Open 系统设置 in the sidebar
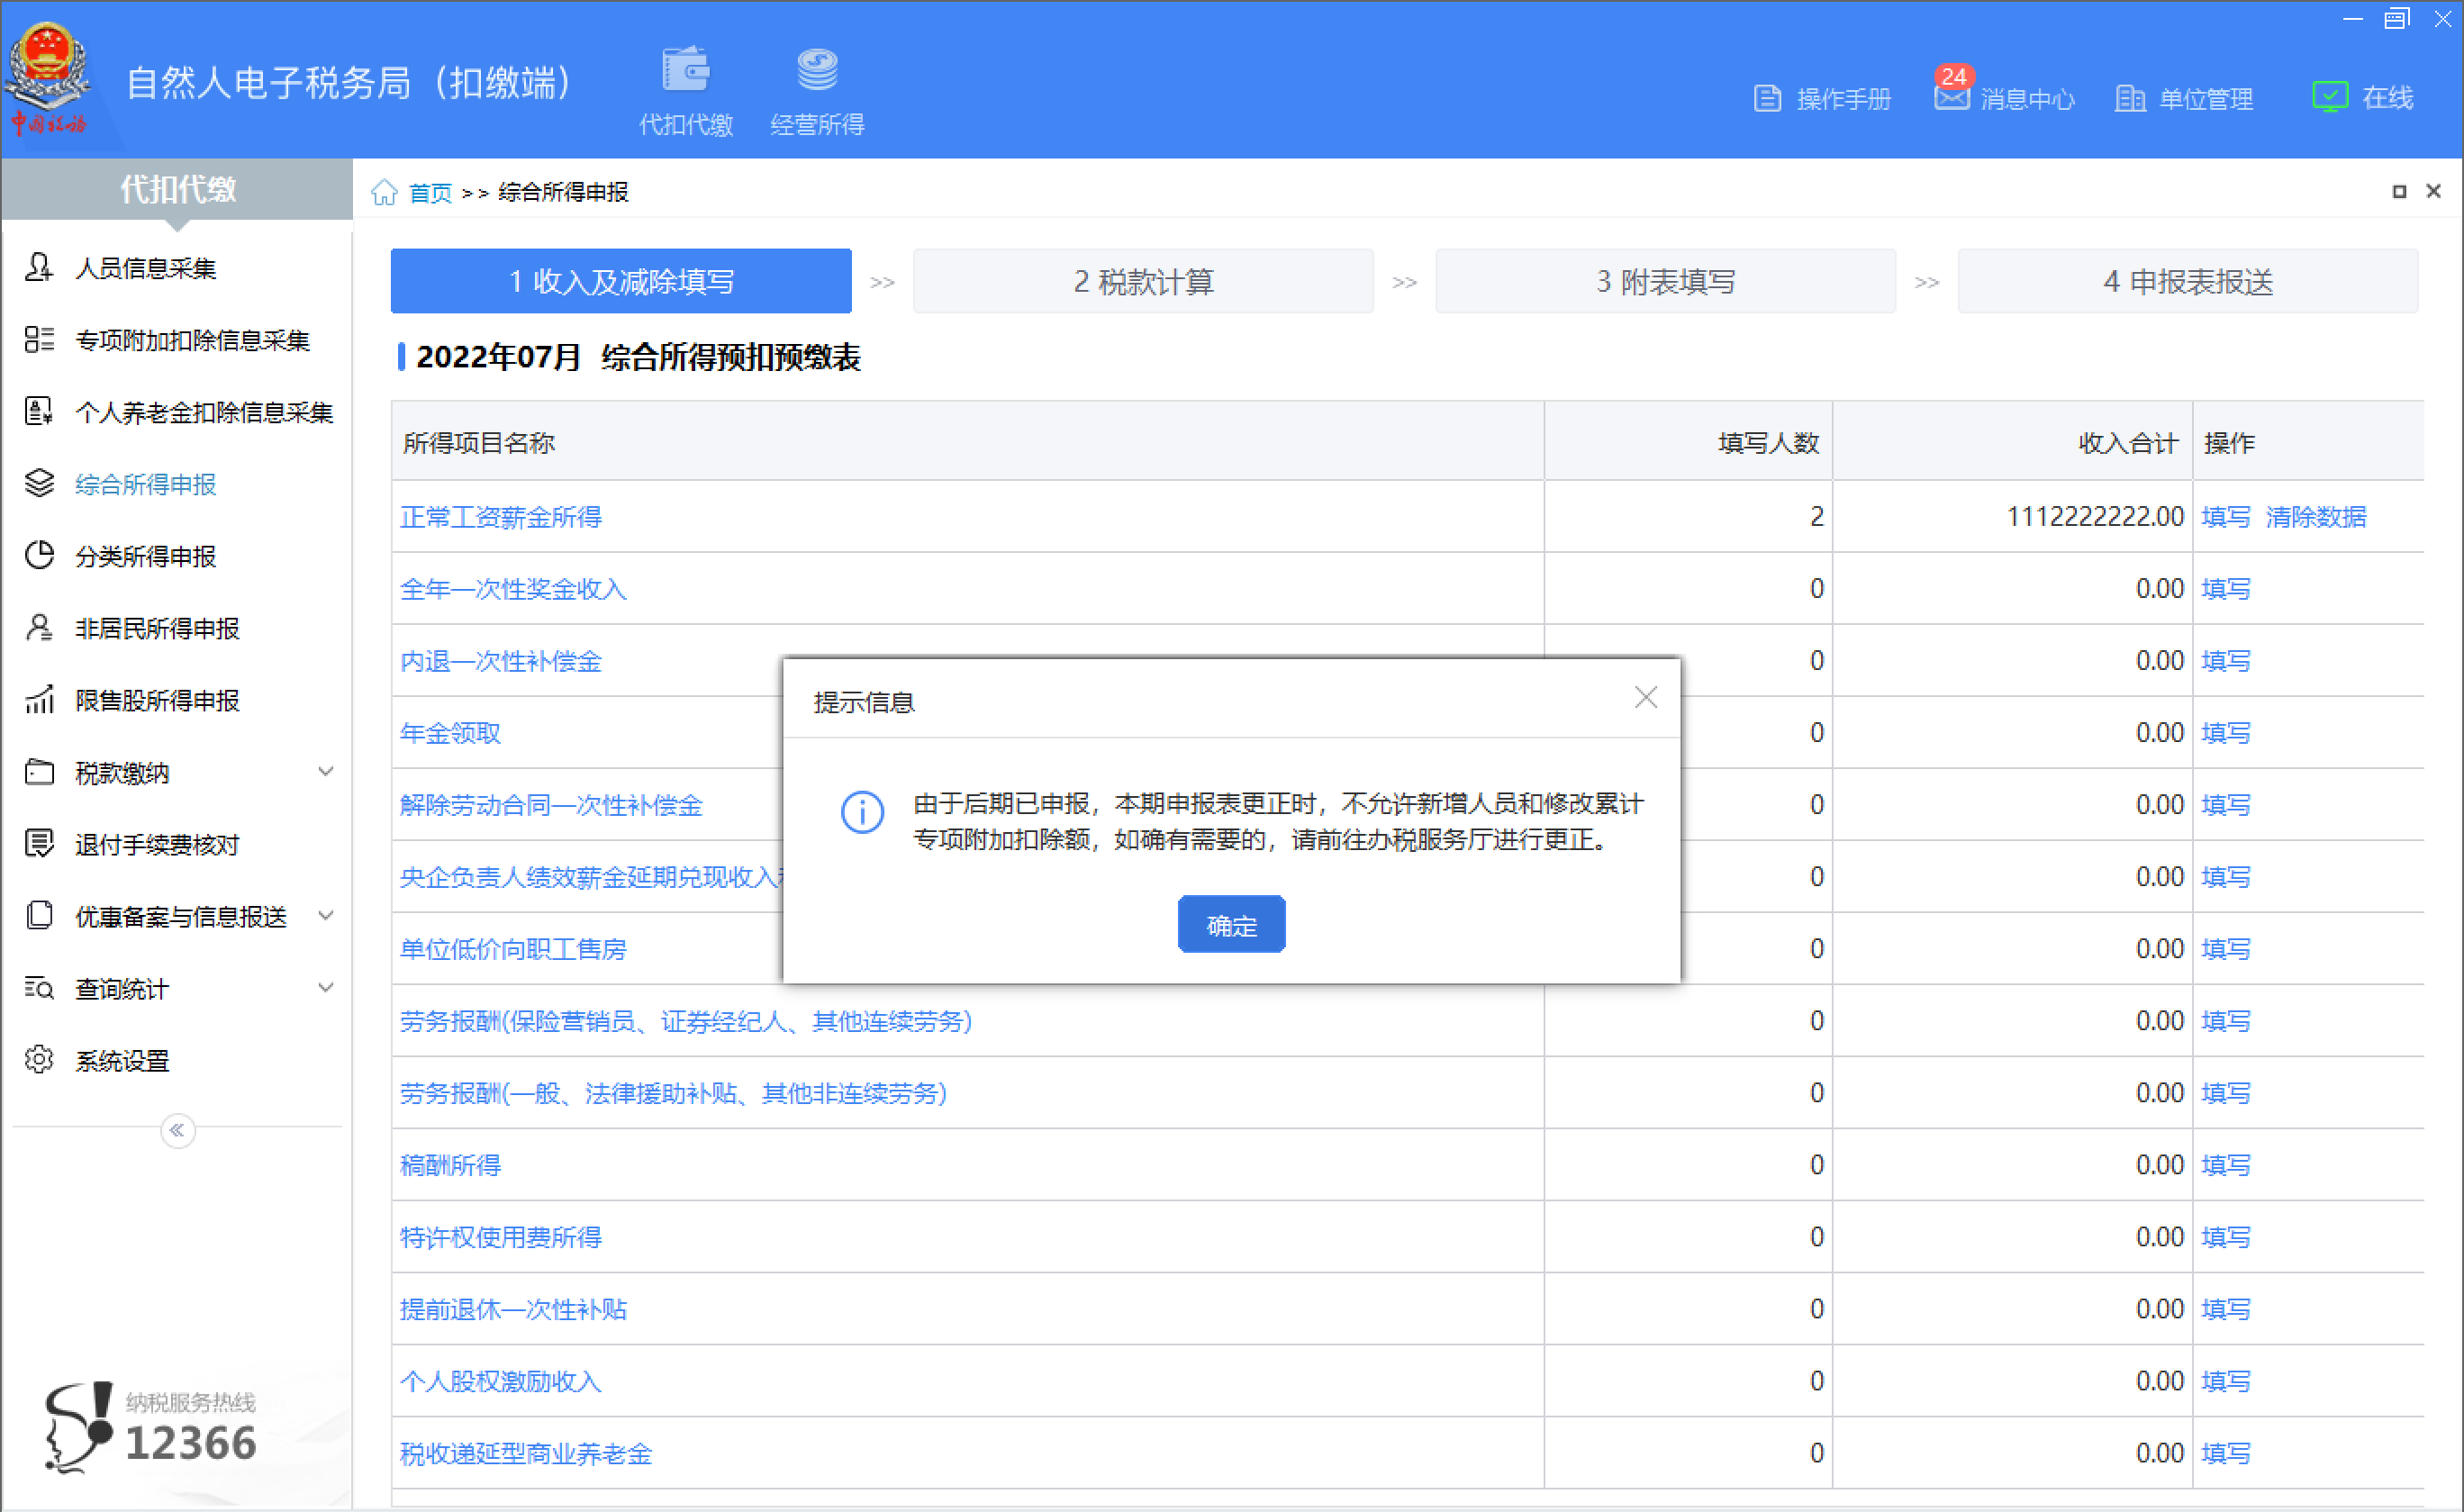 (x=122, y=1060)
